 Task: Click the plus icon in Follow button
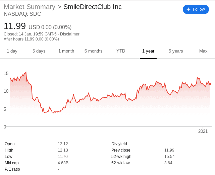pos(189,9)
